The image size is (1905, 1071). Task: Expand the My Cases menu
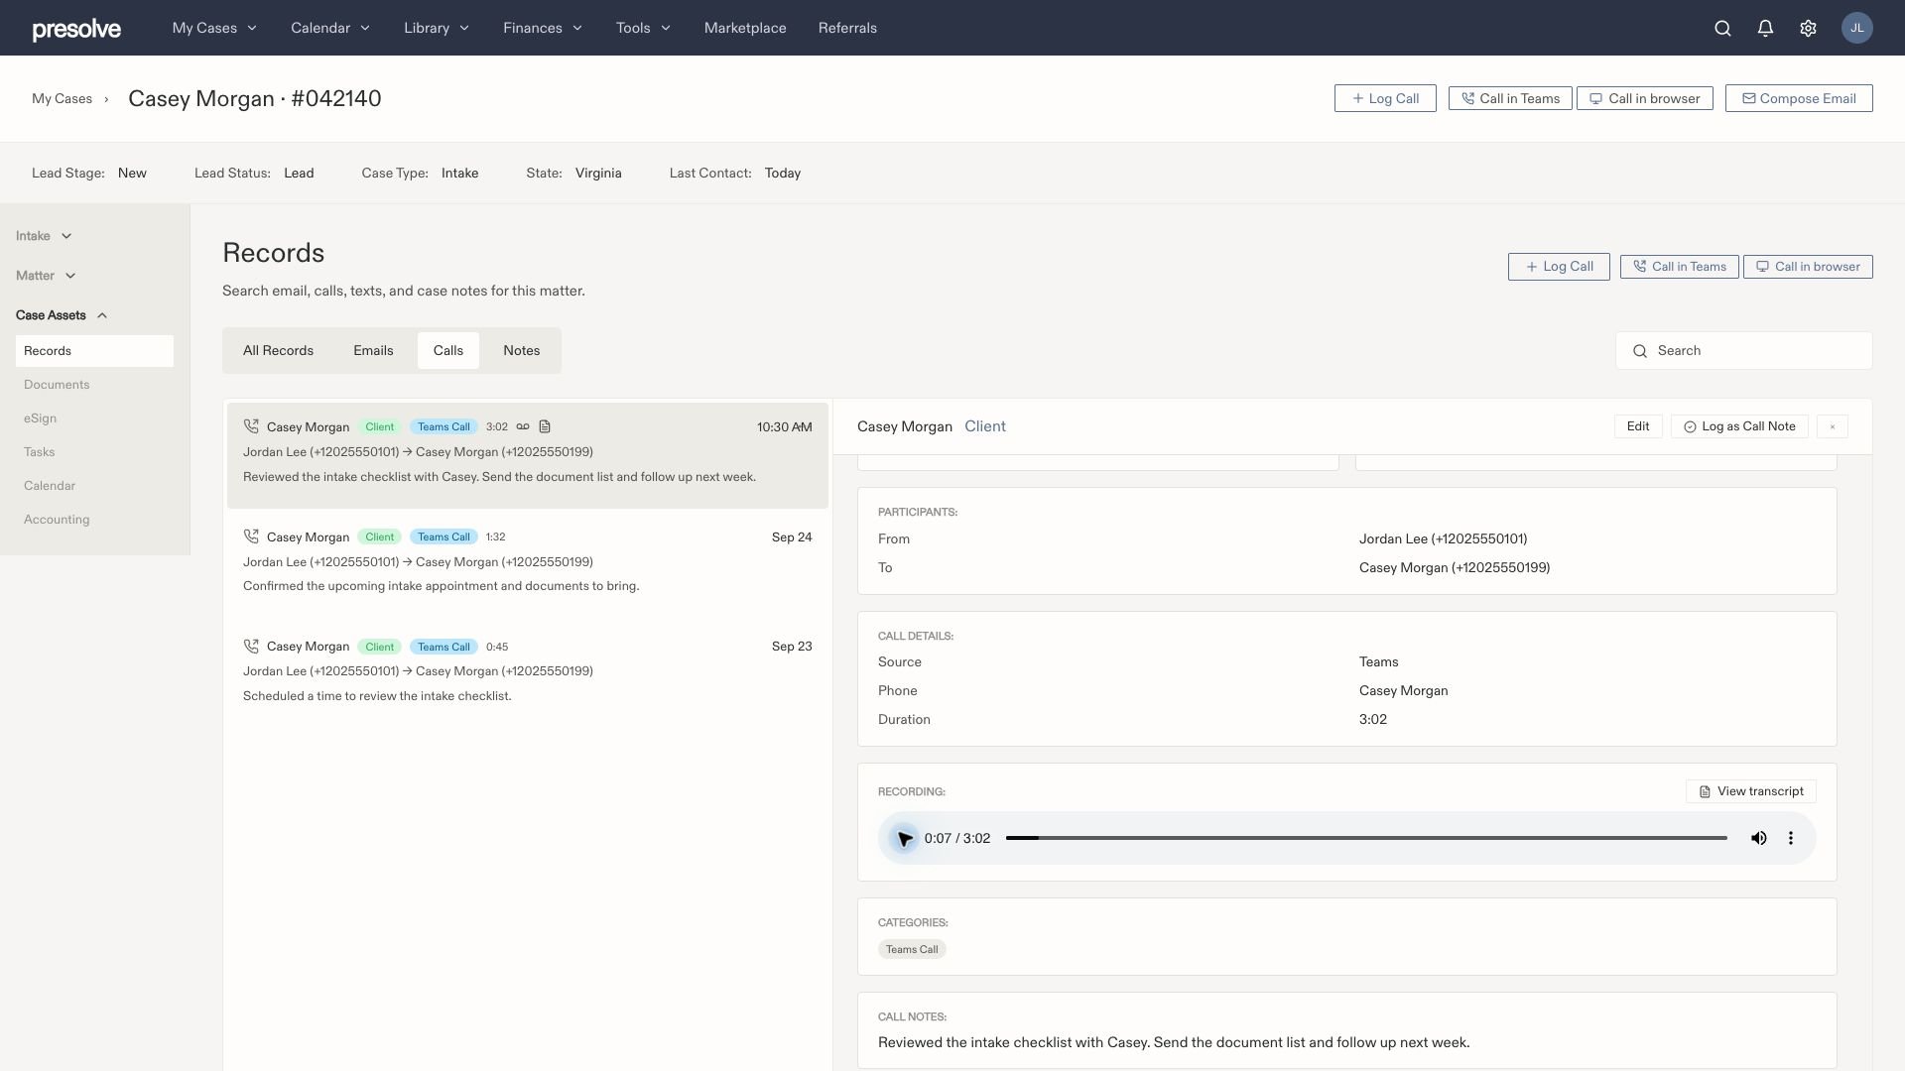click(x=214, y=28)
